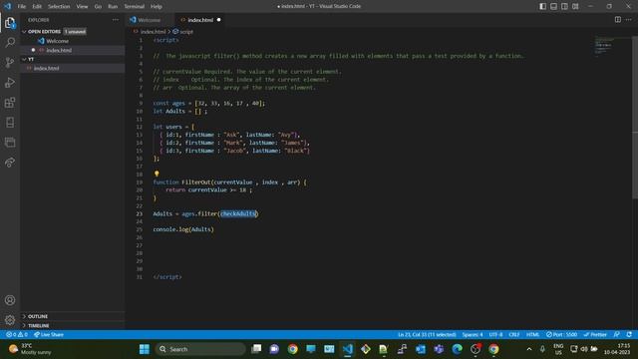The width and height of the screenshot is (638, 359).
Task: Open the Search view in activity bar
Action: 10,42
